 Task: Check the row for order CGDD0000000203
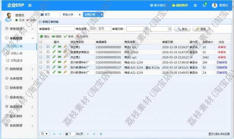(41, 52)
